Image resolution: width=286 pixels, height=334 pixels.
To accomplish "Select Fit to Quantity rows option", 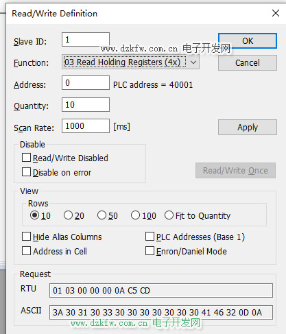I will 169,215.
